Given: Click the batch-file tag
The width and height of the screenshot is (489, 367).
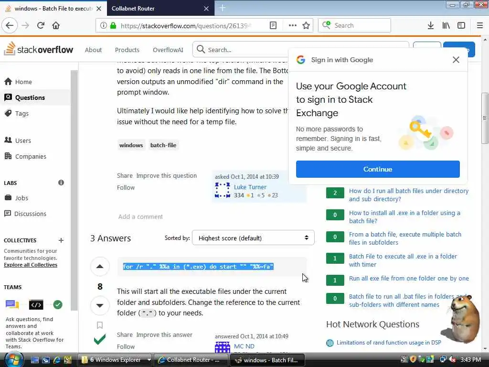Looking at the screenshot, I should 163,145.
